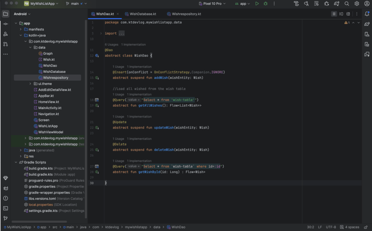Open the Android project view dropdown
This screenshot has width=372, height=231.
pyautogui.click(x=22, y=14)
